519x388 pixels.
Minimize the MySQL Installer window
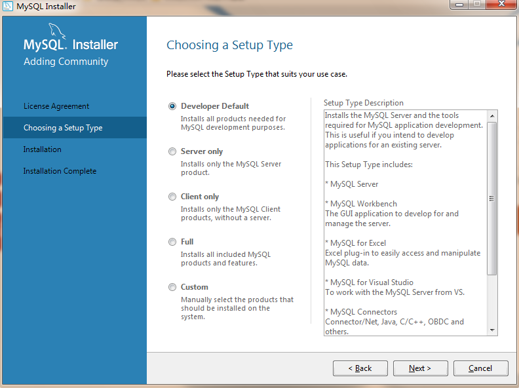(x=459, y=5)
